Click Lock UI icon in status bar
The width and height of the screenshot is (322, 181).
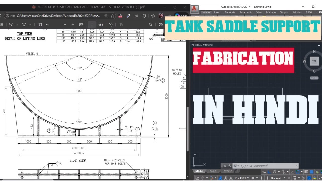(x=294, y=178)
